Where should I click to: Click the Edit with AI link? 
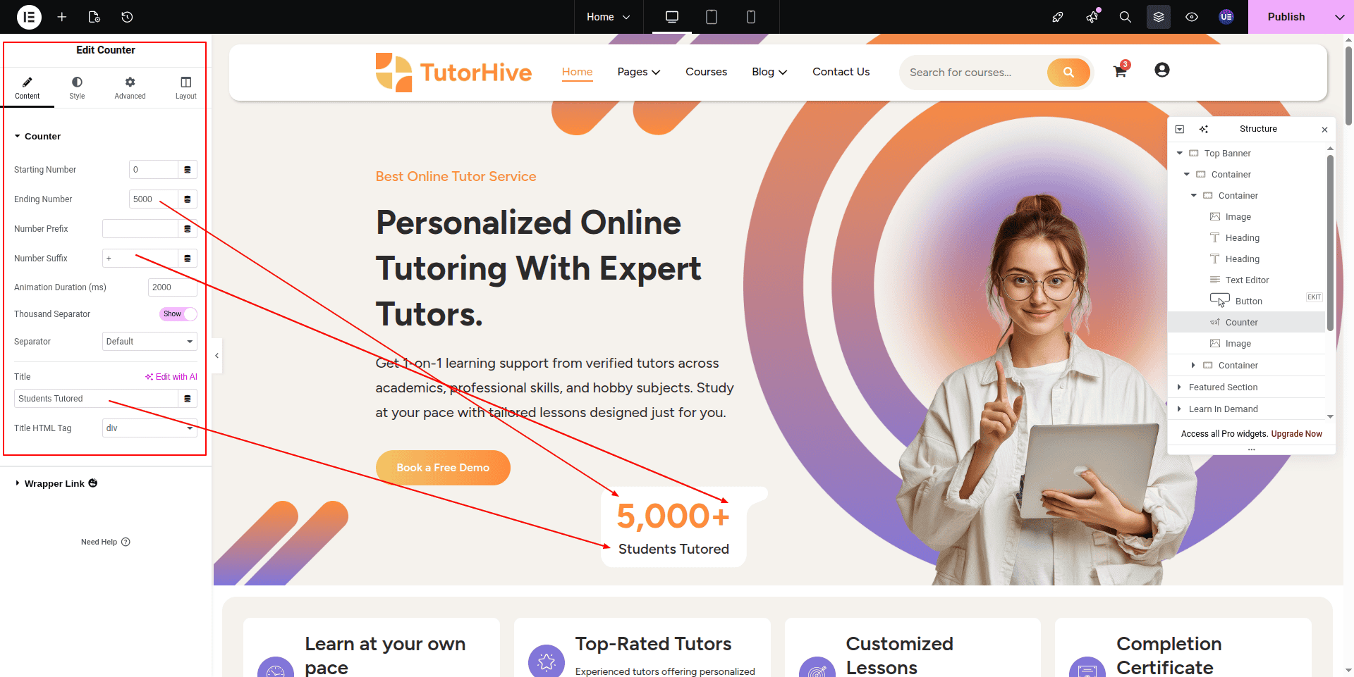tap(171, 377)
